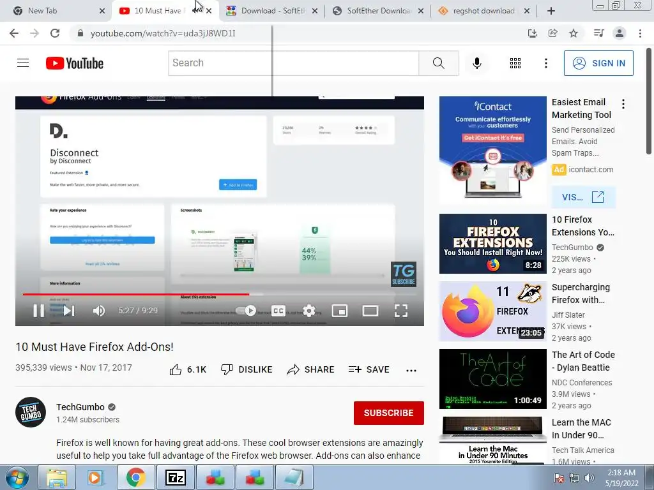Open iContact ad options menu
The width and height of the screenshot is (654, 490).
(x=623, y=104)
